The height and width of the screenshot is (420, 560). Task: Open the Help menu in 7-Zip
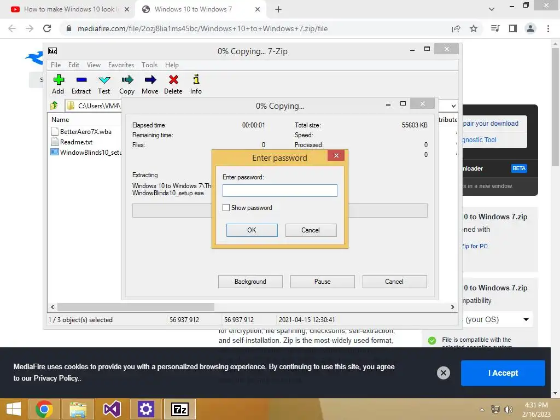172,65
